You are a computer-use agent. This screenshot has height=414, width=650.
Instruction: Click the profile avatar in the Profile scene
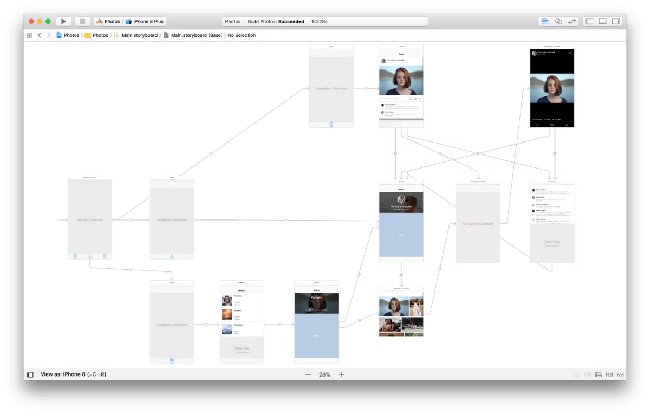click(401, 199)
